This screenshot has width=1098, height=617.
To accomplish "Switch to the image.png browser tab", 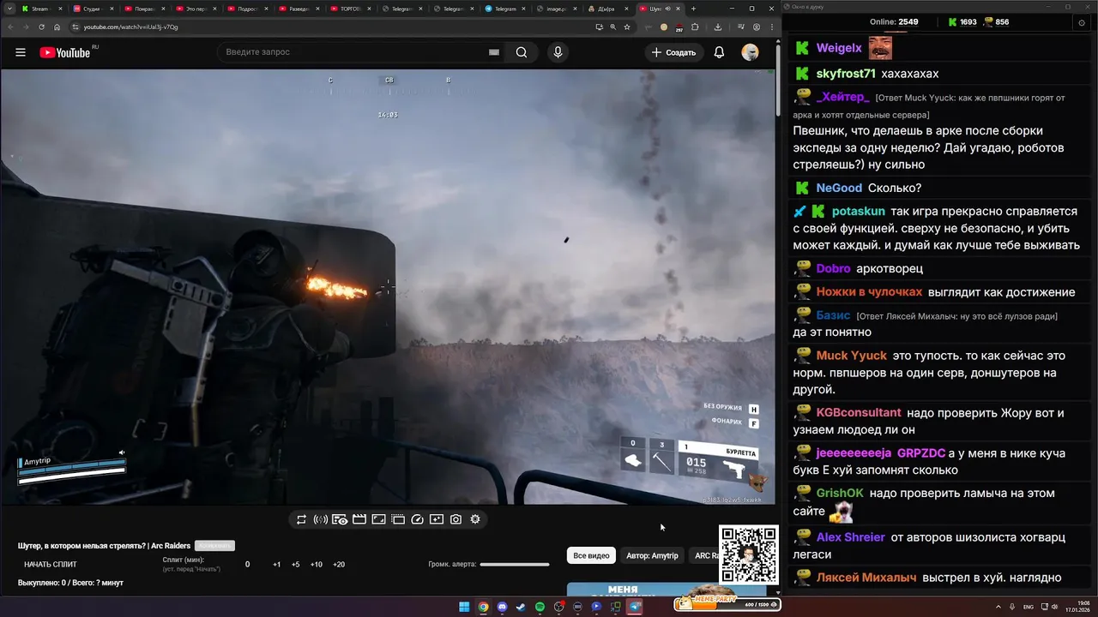I will click(x=556, y=9).
